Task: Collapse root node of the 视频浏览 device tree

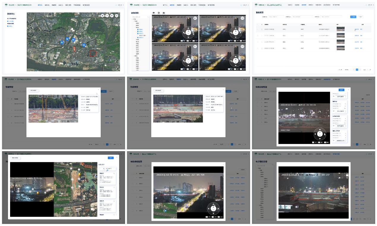Action: pyautogui.click(x=132, y=20)
